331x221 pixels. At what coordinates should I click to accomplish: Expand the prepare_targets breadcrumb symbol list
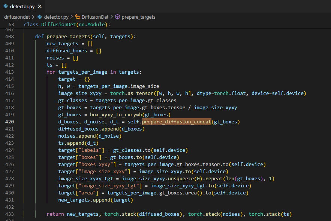(138, 17)
